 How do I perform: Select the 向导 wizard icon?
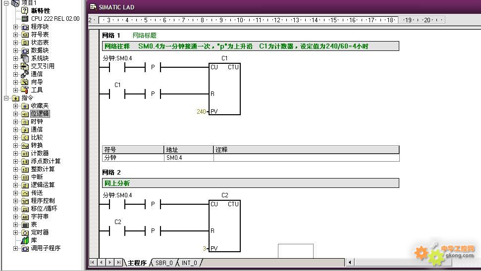tap(25, 82)
